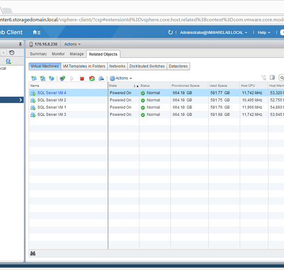Open the Distributed Switches sub-tab
The image size is (284, 270).
tap(147, 66)
